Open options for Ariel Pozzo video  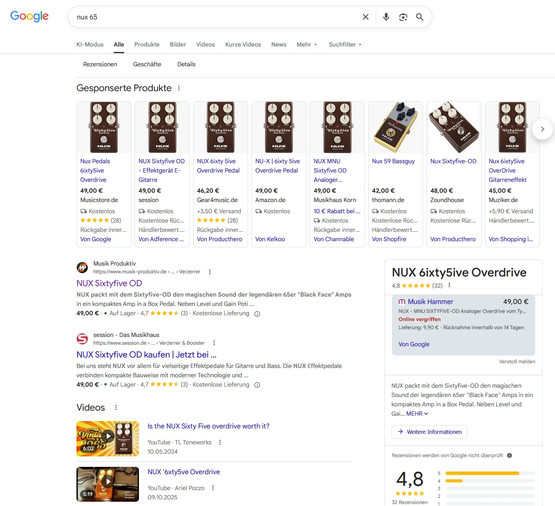[x=213, y=488]
